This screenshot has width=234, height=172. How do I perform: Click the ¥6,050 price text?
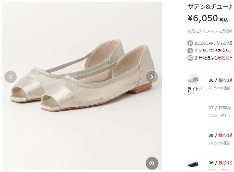click(203, 19)
